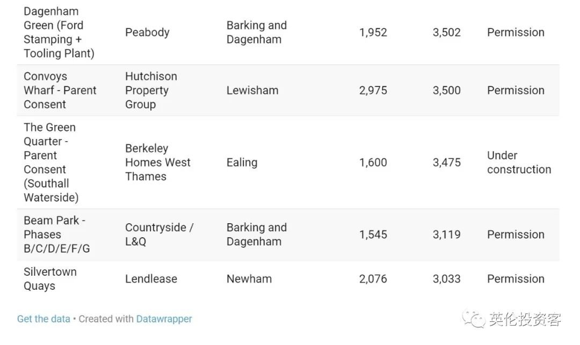580x345 pixels.
Task: Select the Peabody developer cell
Action: tap(147, 32)
